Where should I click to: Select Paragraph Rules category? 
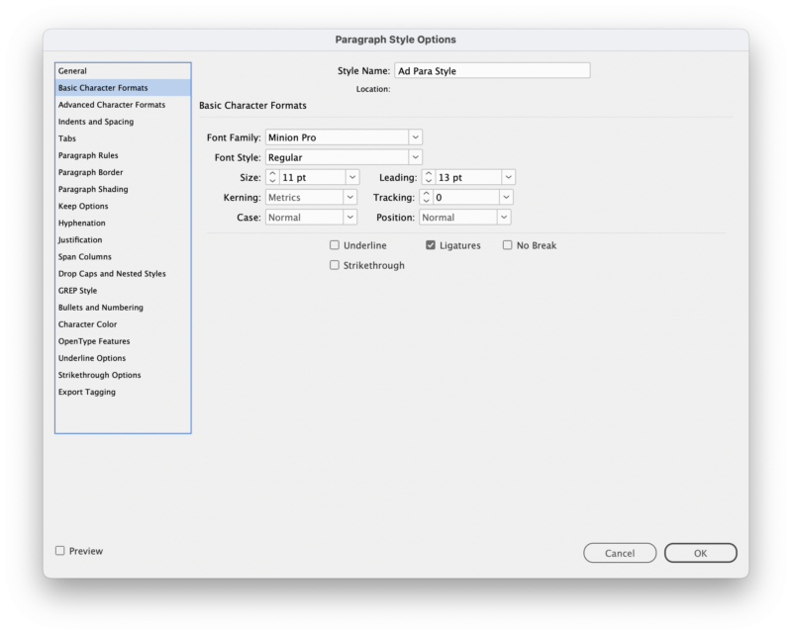pyautogui.click(x=123, y=155)
